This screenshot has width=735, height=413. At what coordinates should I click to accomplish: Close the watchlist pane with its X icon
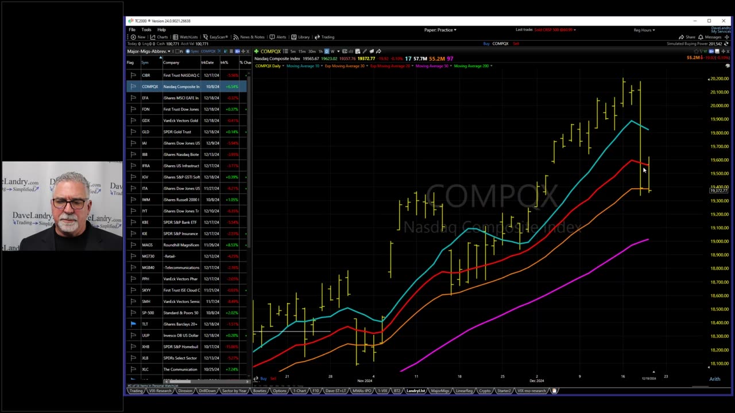(x=248, y=52)
